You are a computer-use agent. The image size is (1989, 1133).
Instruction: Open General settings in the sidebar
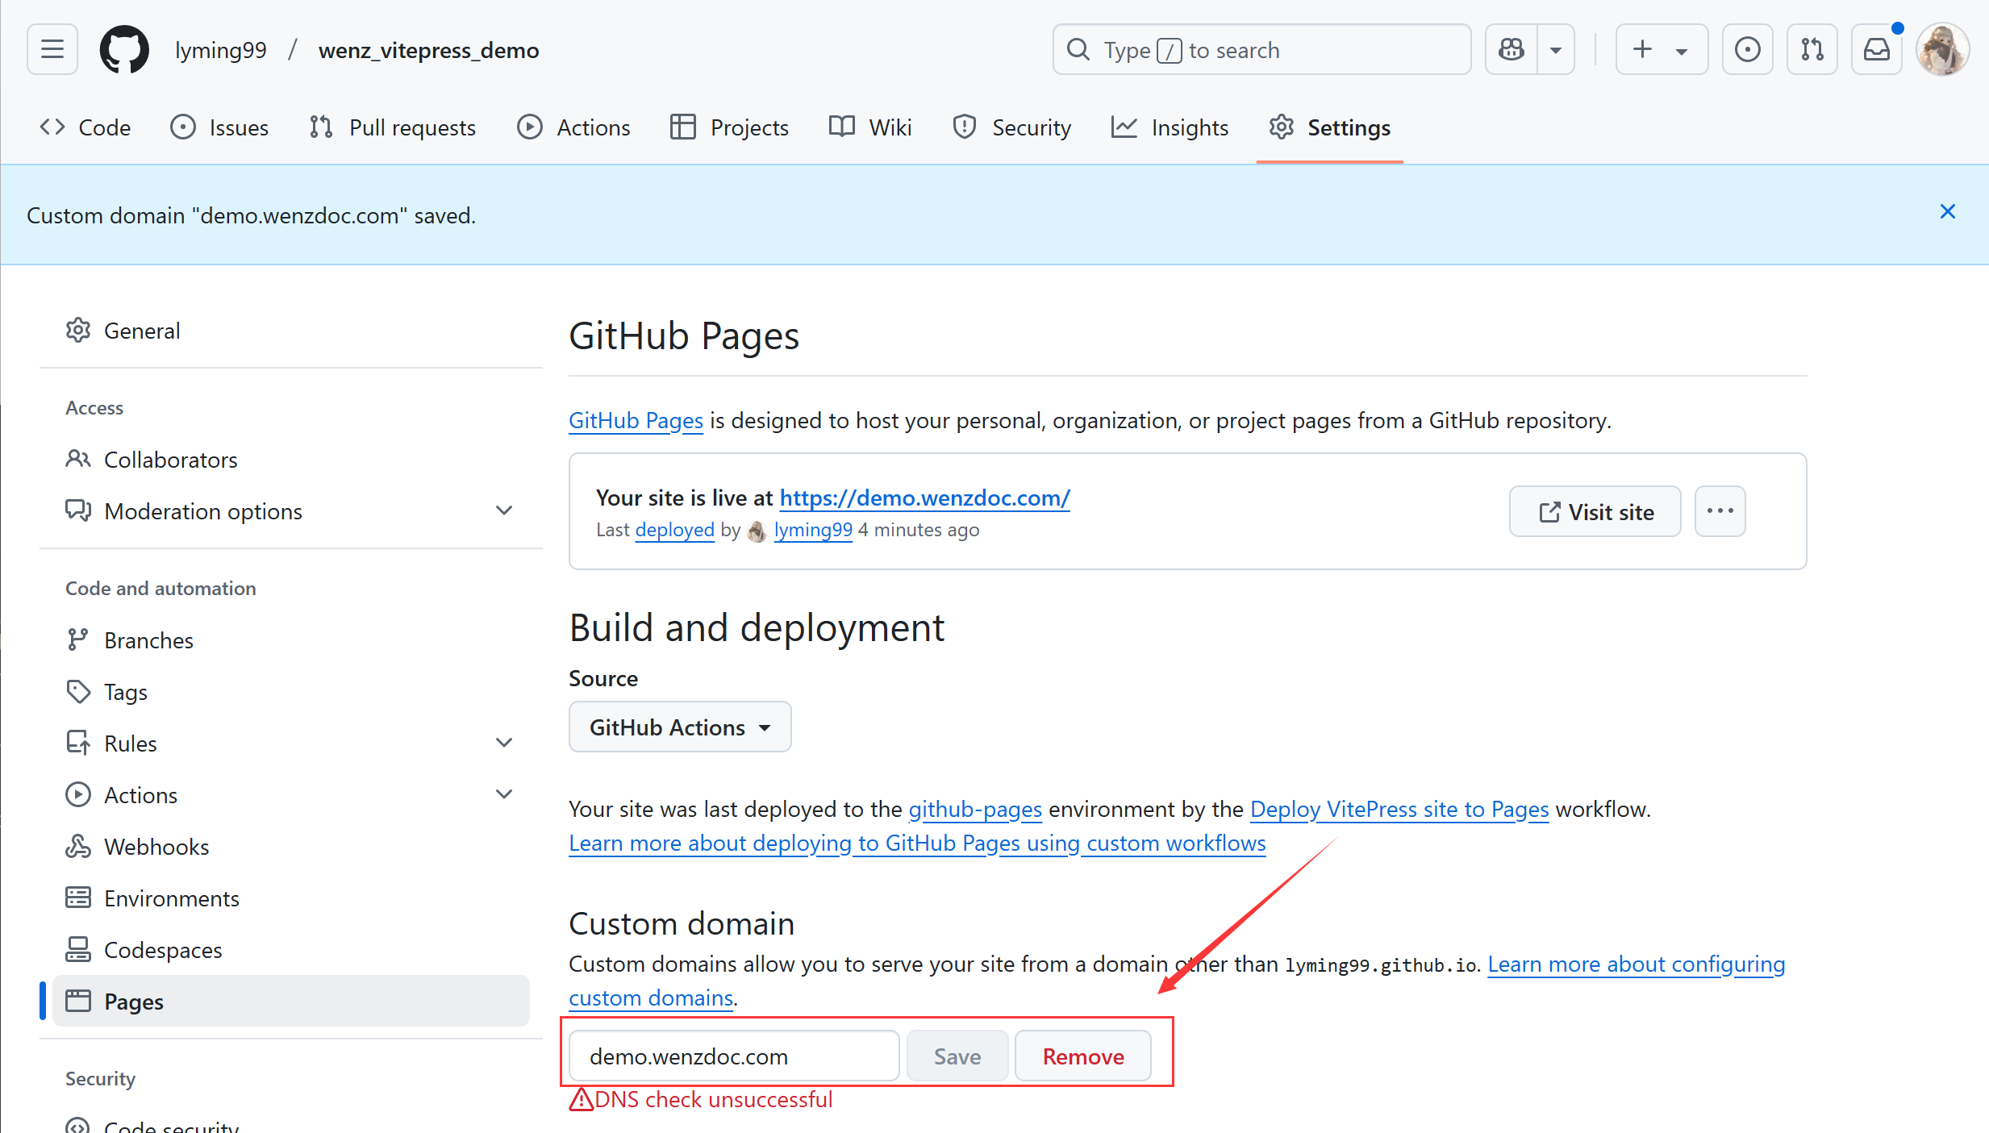pyautogui.click(x=291, y=331)
